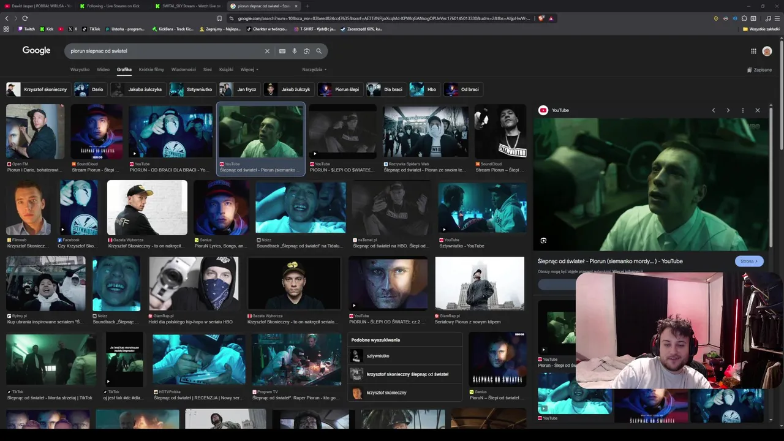This screenshot has height=441, width=784.
Task: Close the image preview panel
Action: [x=757, y=110]
